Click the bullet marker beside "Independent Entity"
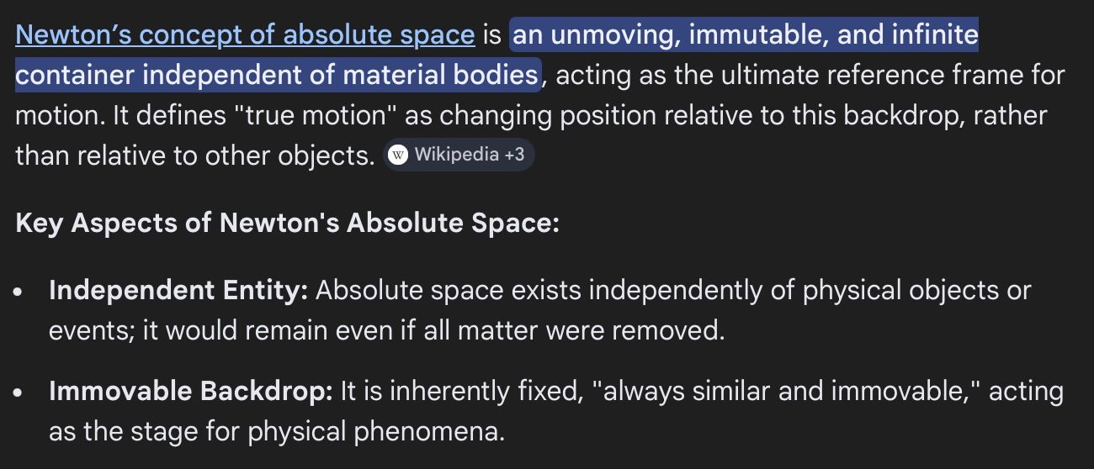This screenshot has height=469, width=1094. (x=20, y=292)
